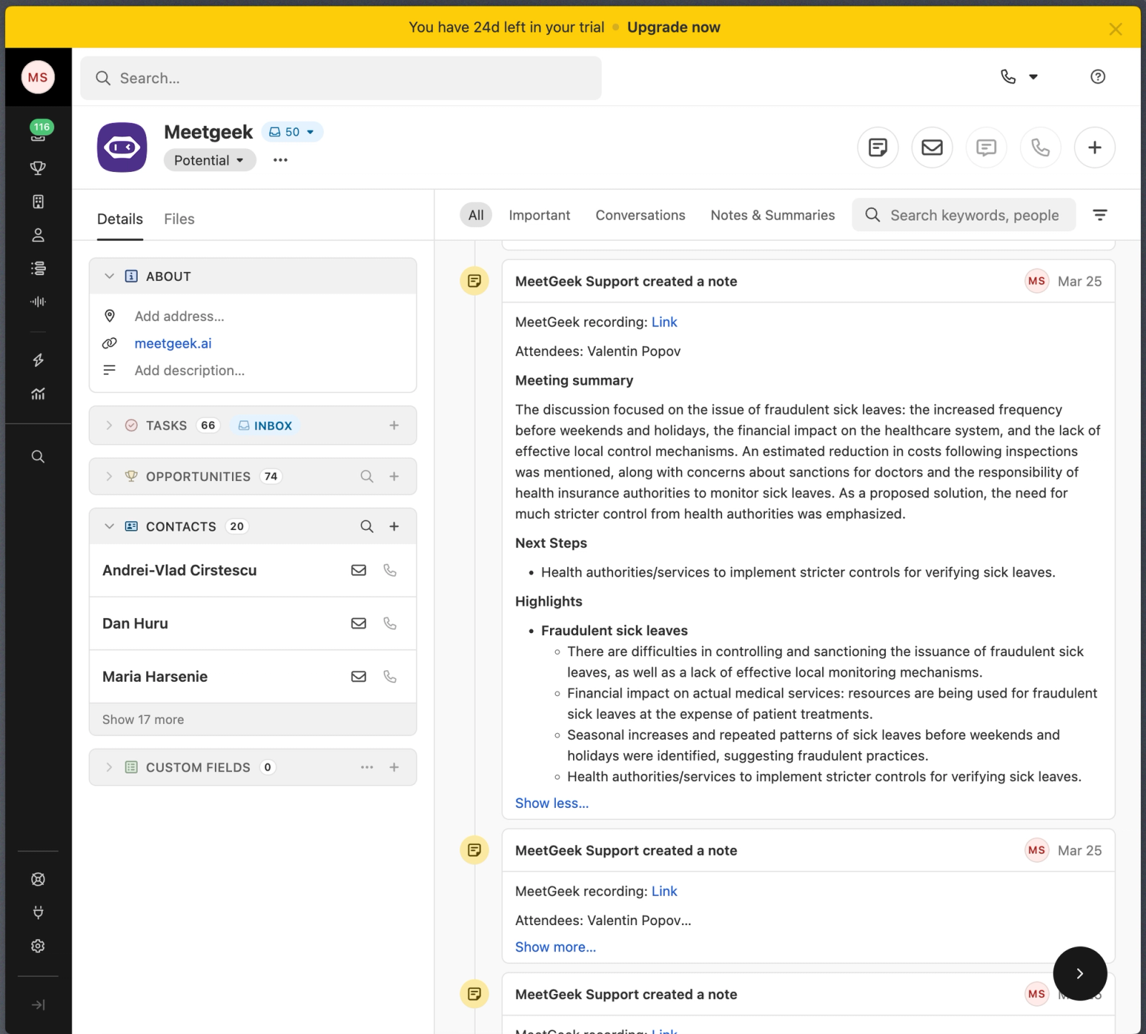
Task: Click Show 17 more contacts
Action: click(143, 720)
